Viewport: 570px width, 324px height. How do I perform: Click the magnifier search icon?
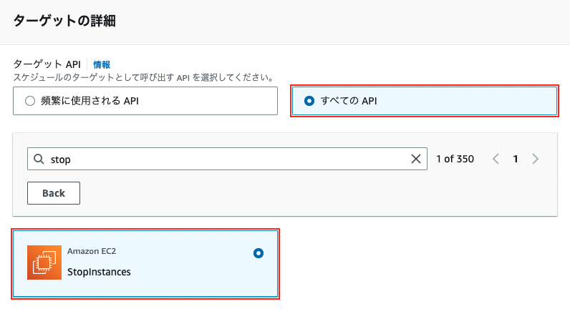click(x=39, y=159)
